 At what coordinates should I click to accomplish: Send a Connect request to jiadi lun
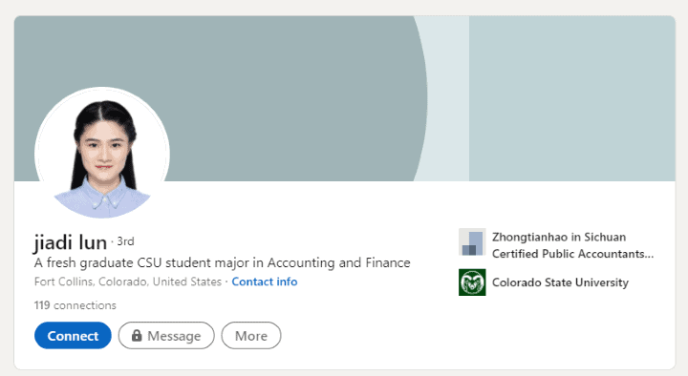(x=73, y=336)
